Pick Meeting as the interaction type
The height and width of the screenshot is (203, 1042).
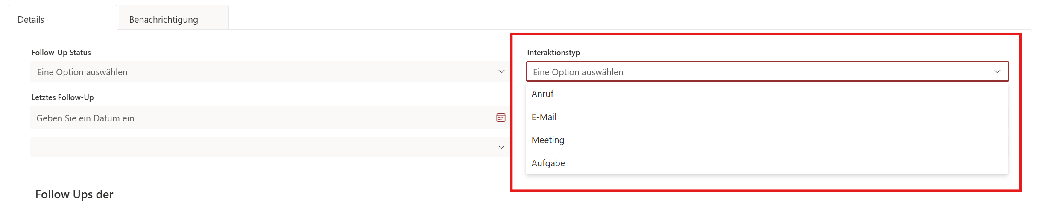pyautogui.click(x=548, y=140)
